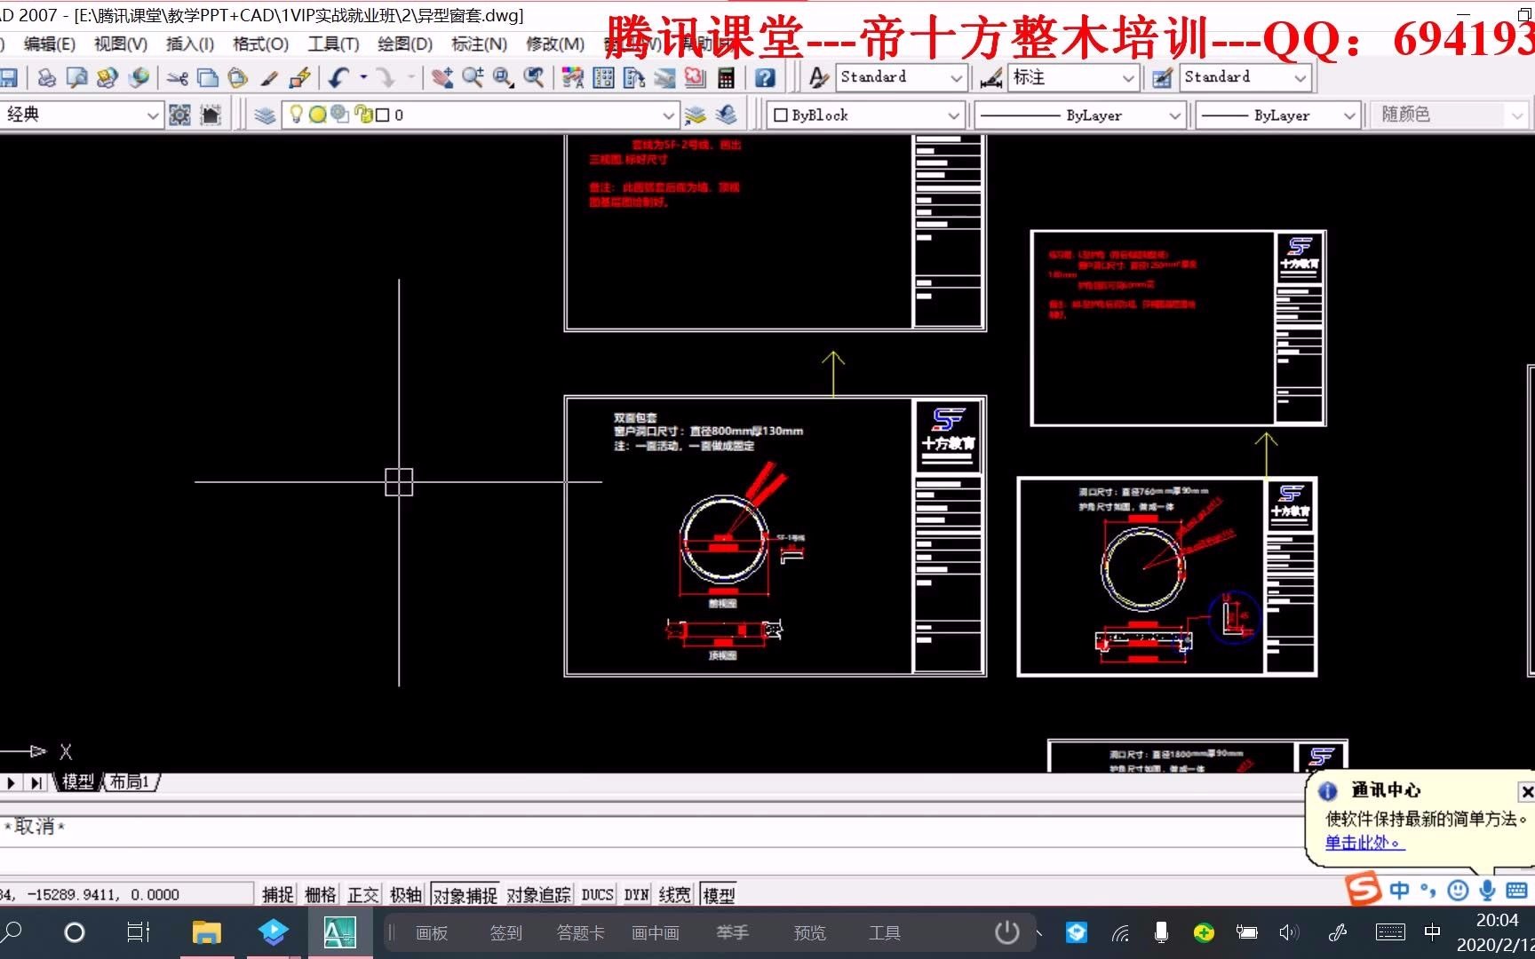This screenshot has width=1535, height=959.
Task: Open the 标注(N) menu
Action: 479,44
